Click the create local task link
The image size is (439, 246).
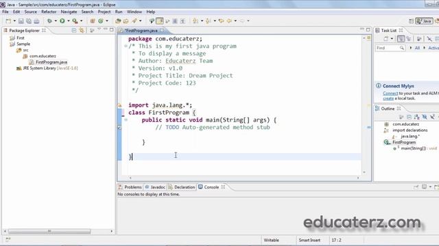[388, 98]
